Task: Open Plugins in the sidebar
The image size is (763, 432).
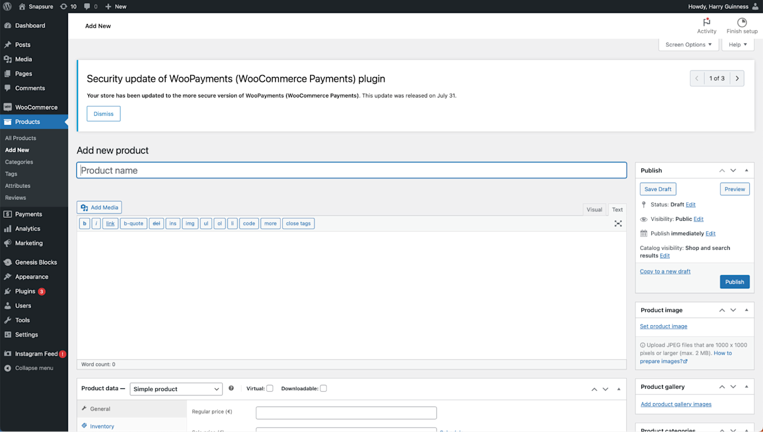Action: tap(34, 291)
